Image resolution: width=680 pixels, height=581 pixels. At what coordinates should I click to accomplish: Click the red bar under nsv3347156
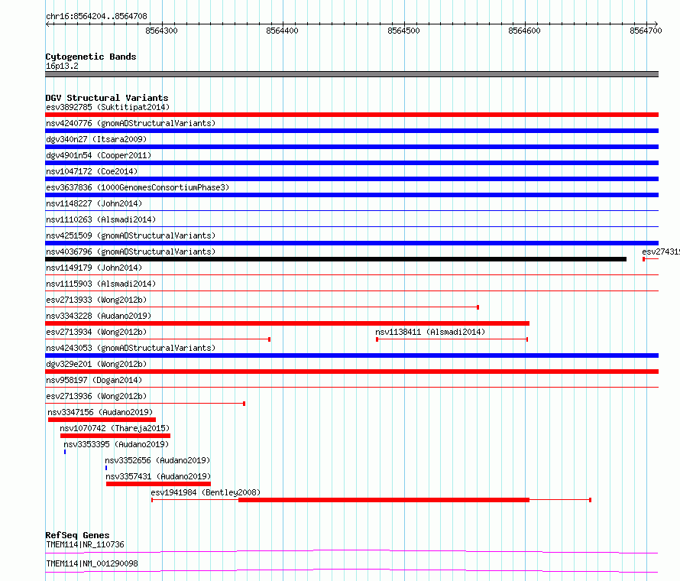(x=102, y=420)
